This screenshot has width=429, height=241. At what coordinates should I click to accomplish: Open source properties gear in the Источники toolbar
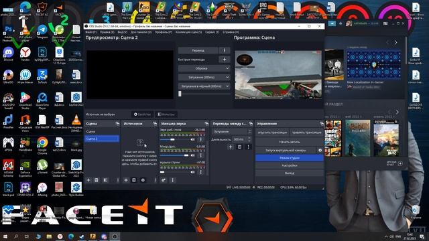[143, 180]
